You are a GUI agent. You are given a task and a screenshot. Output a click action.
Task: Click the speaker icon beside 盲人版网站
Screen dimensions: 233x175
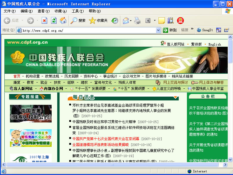point(163,43)
